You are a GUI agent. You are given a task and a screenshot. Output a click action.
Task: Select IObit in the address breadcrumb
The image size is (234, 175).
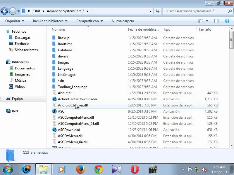point(36,11)
